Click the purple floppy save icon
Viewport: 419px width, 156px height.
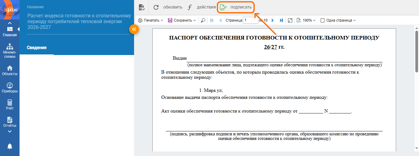[x=170, y=20]
